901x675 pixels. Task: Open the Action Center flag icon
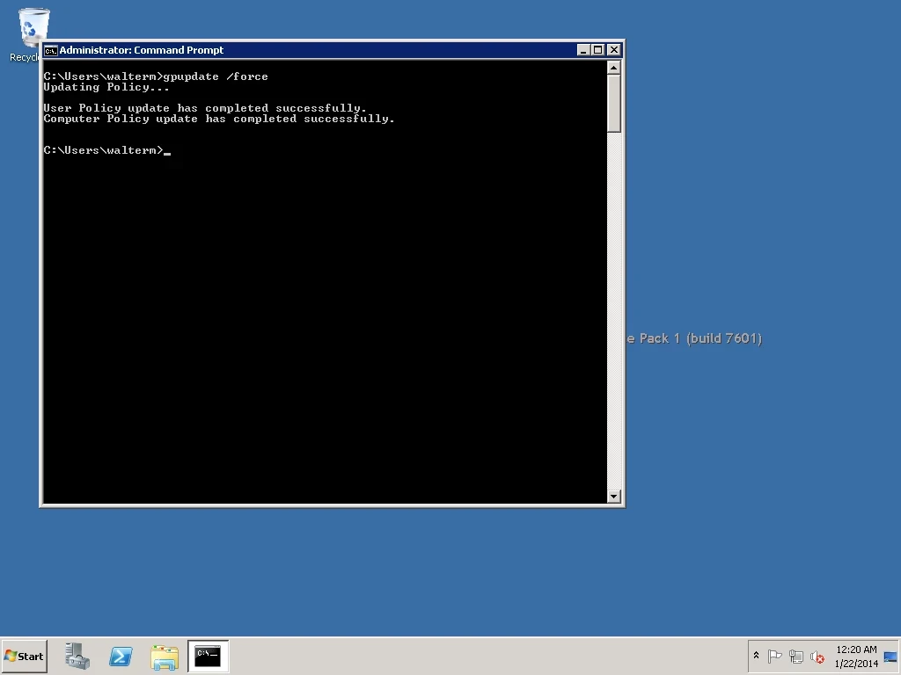click(775, 657)
